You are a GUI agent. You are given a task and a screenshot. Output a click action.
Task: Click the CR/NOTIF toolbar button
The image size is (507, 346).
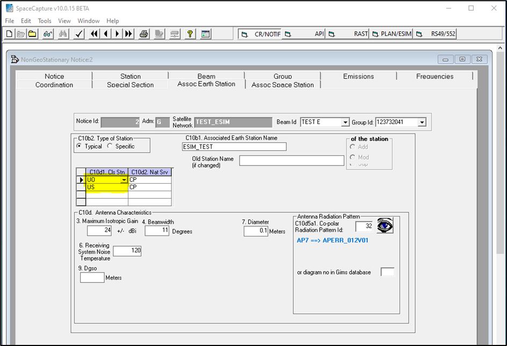click(261, 34)
